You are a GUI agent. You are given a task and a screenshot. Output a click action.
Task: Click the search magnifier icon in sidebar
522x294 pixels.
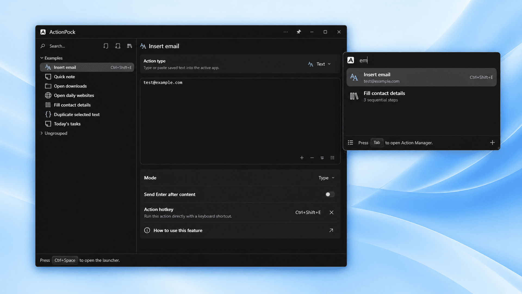point(43,46)
